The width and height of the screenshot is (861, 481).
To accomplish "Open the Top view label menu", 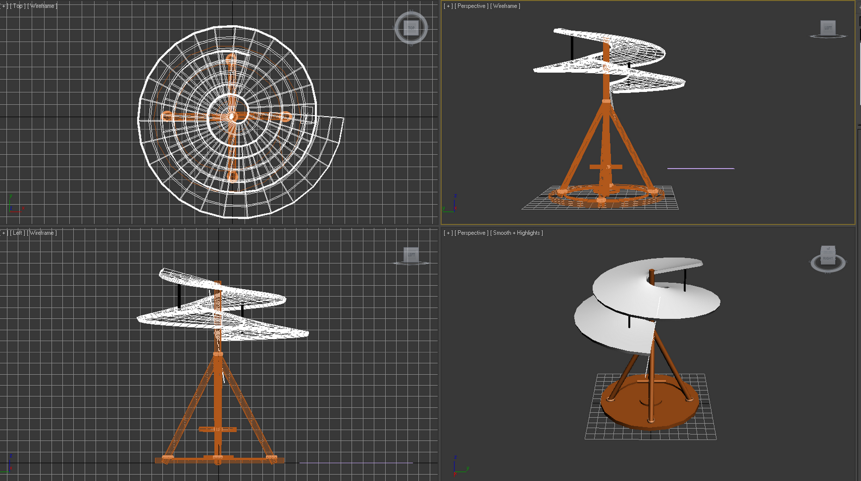I will point(18,6).
